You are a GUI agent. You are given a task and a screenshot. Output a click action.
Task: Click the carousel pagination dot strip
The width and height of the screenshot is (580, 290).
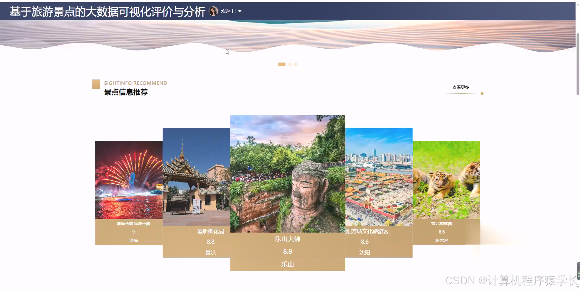288,64
